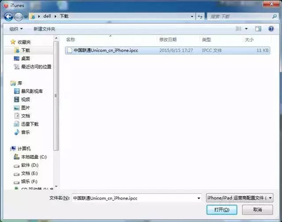Expand the address bar history dropdown
Viewport: 282px width, 222px height.
192,16
